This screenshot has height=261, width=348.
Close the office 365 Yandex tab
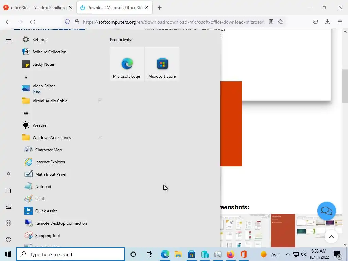pyautogui.click(x=70, y=7)
